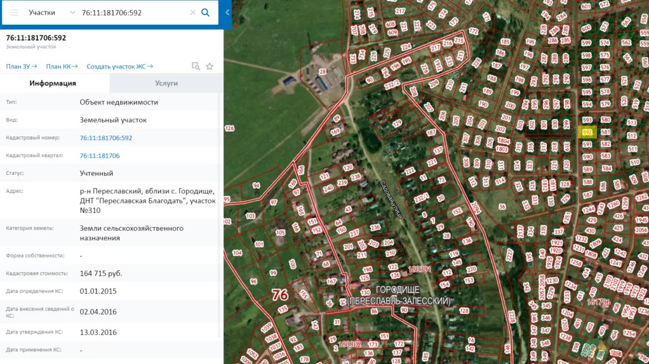The height and width of the screenshot is (364, 649).
Task: Open the План ЗУ link
Action: (22, 67)
